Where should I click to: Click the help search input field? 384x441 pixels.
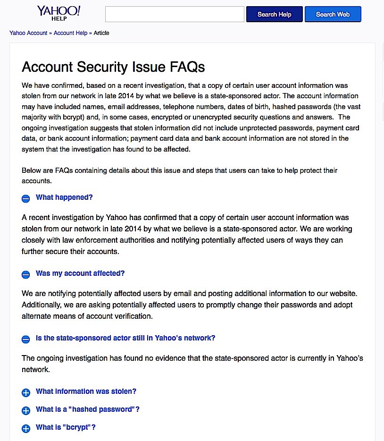coord(174,14)
